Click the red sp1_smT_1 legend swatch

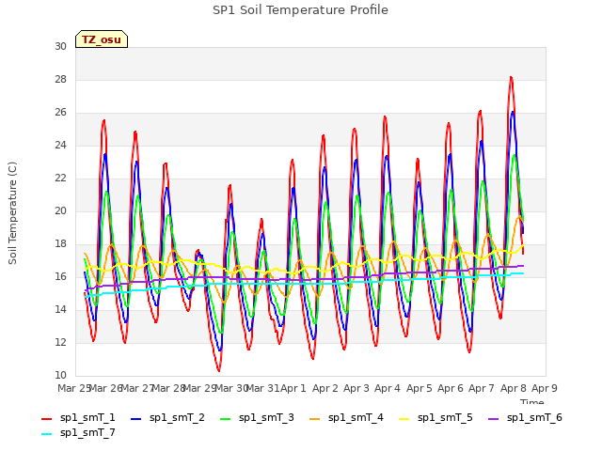pos(46,419)
